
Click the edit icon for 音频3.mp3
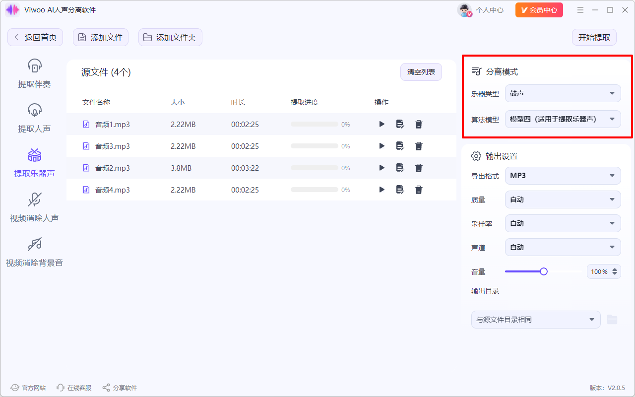tap(400, 146)
